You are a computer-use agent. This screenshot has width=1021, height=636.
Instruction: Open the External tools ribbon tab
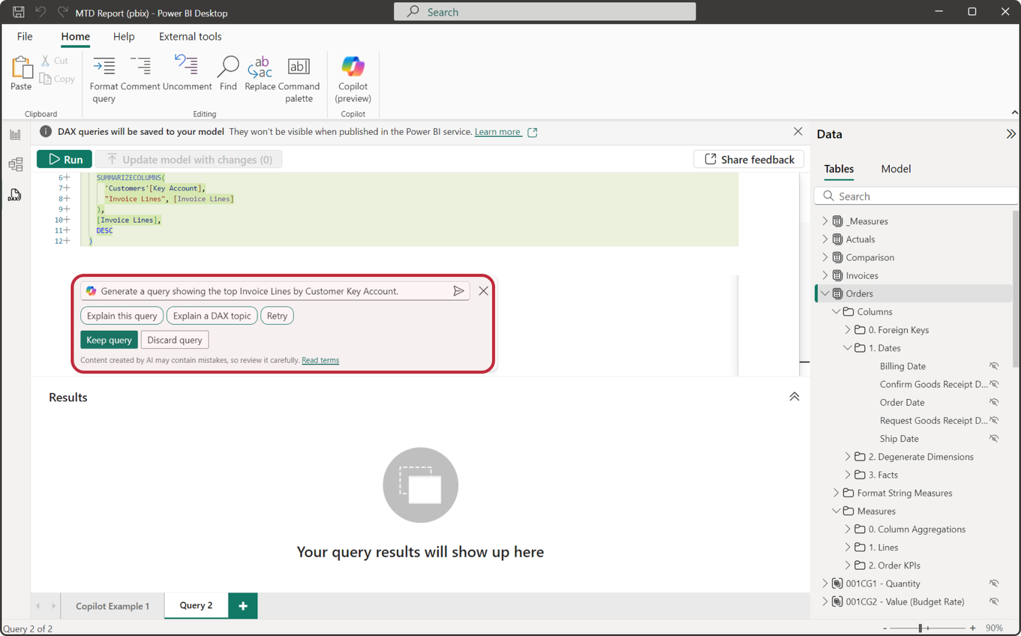[x=190, y=36]
